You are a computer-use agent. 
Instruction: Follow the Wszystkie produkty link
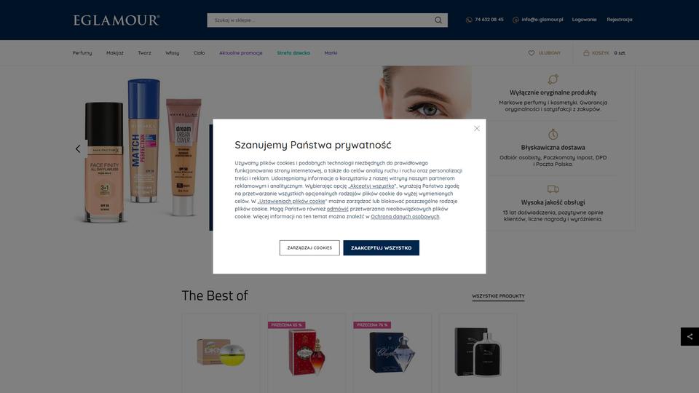point(498,296)
